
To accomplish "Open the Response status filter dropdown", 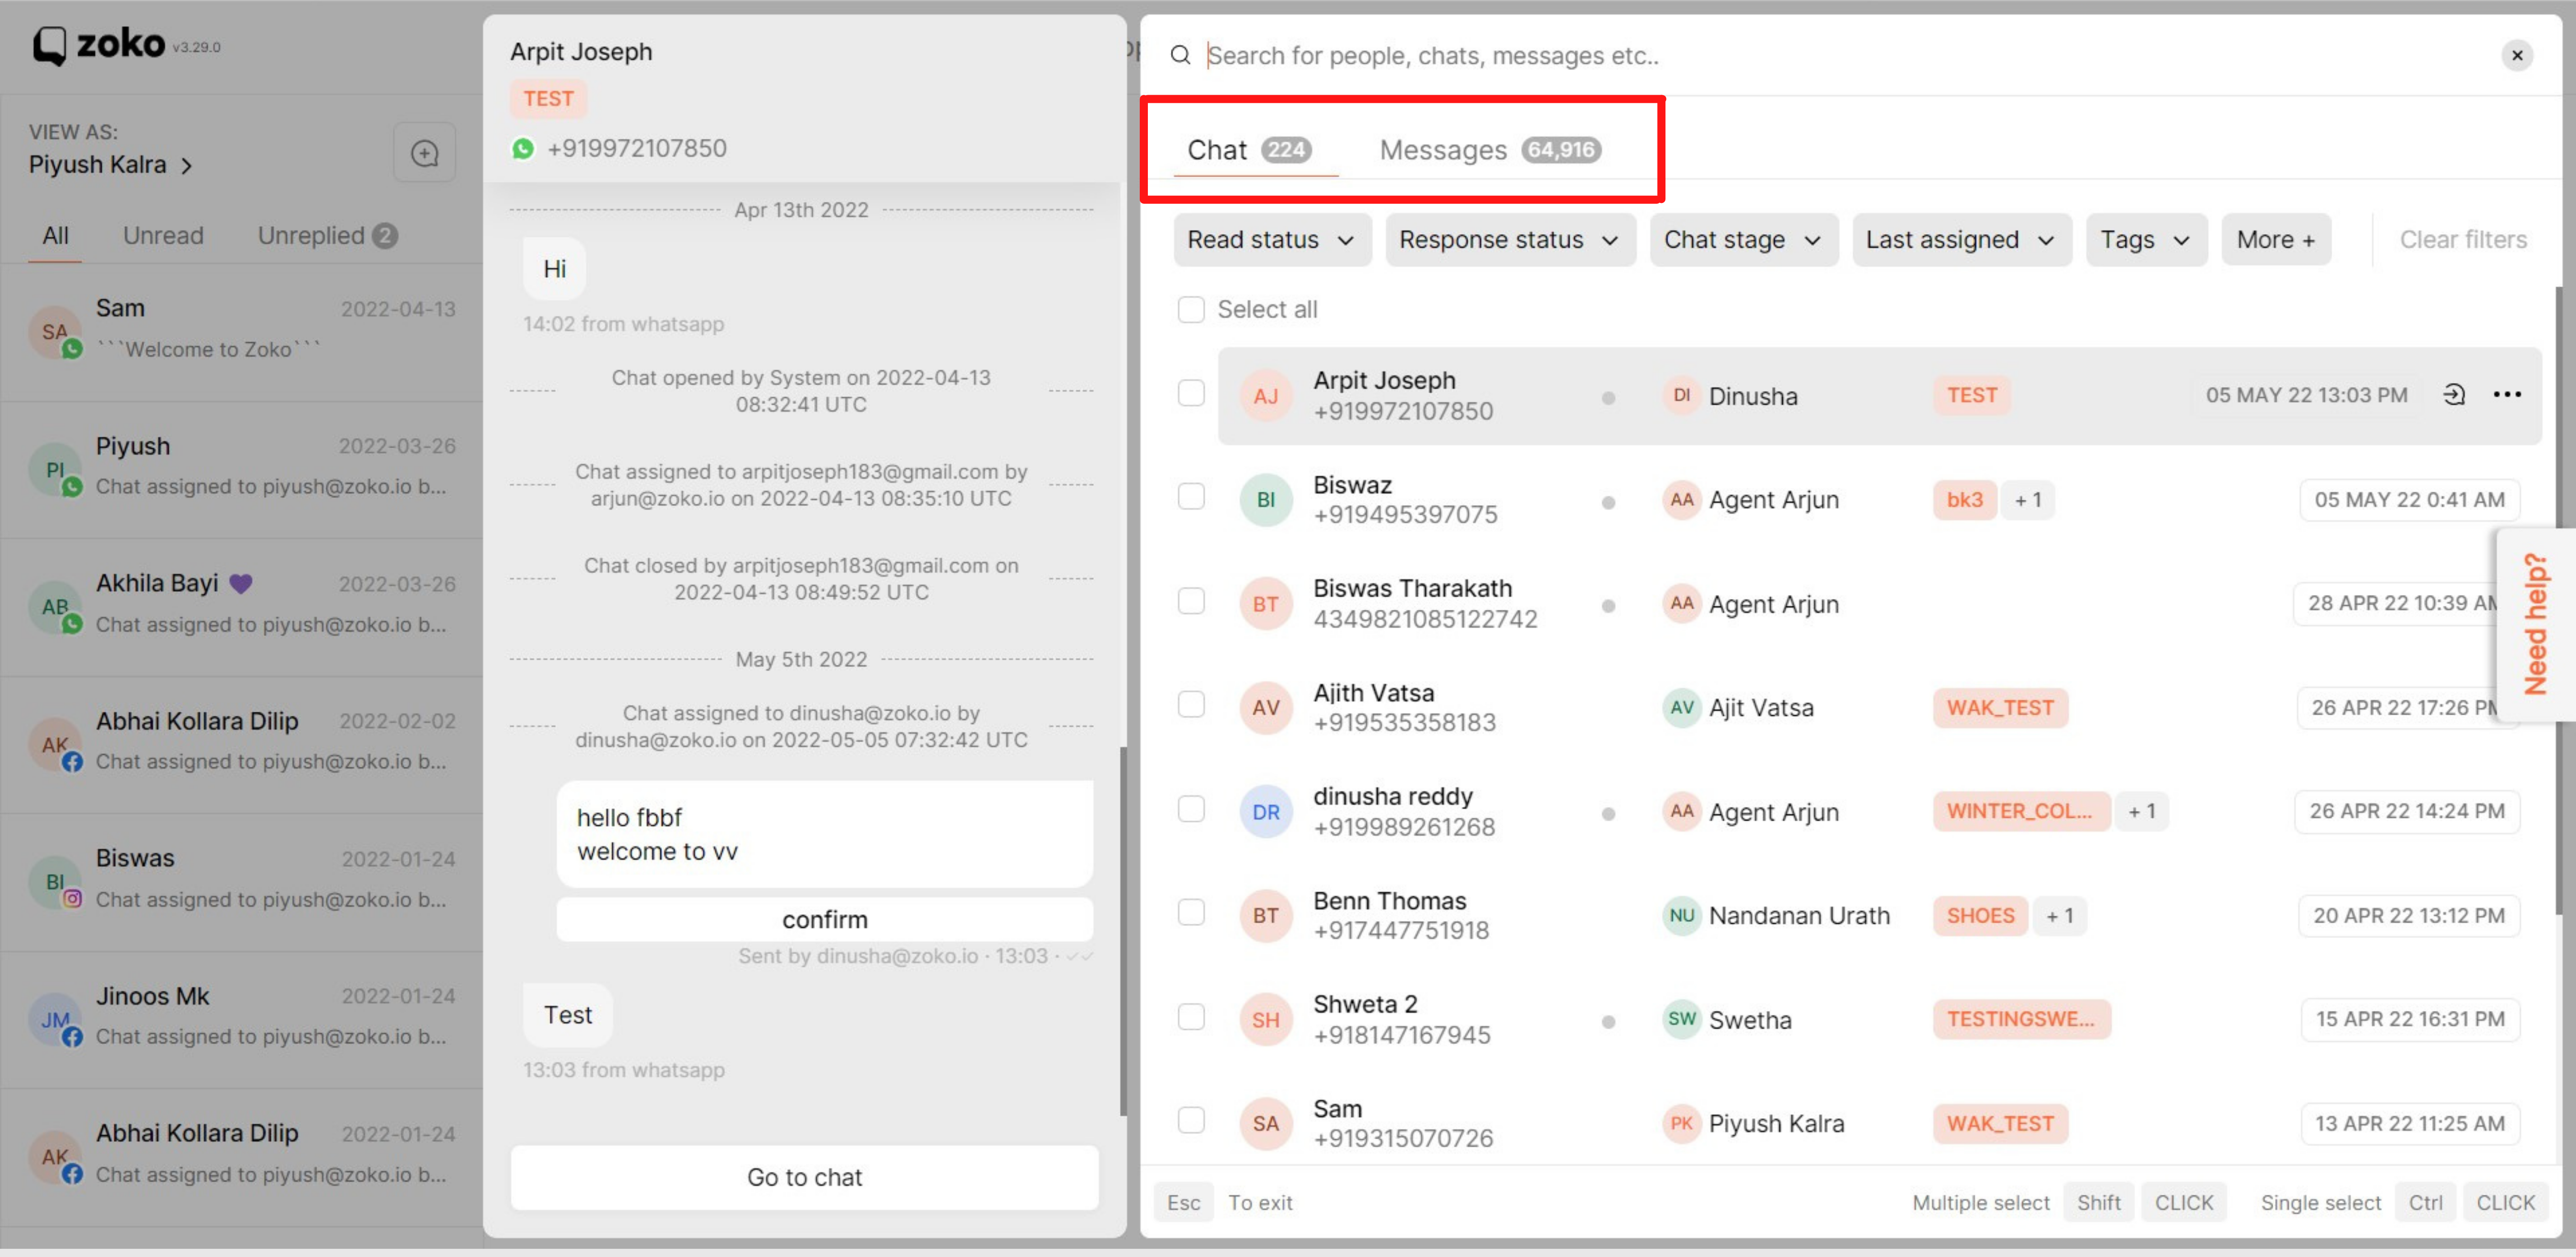I will point(1510,240).
